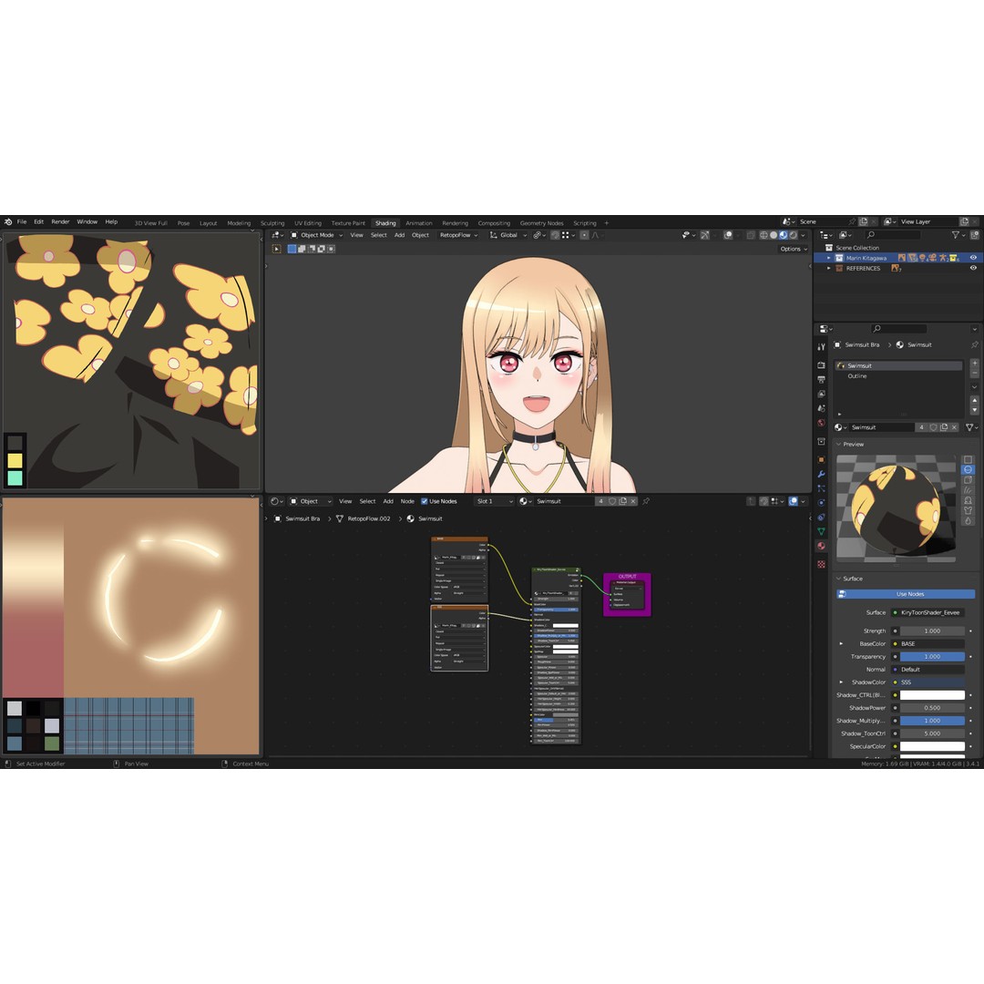
Task: Open the Physics properties tab
Action: click(822, 503)
